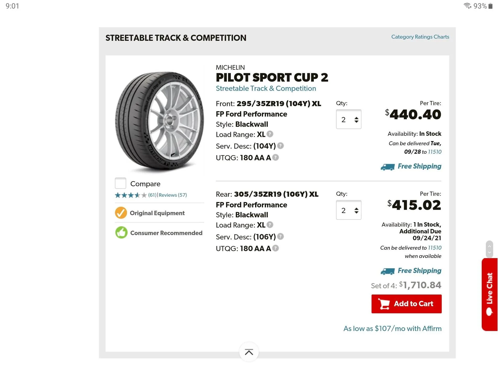Check the Compare checkbox under tire image
498x373 pixels.
click(x=121, y=183)
